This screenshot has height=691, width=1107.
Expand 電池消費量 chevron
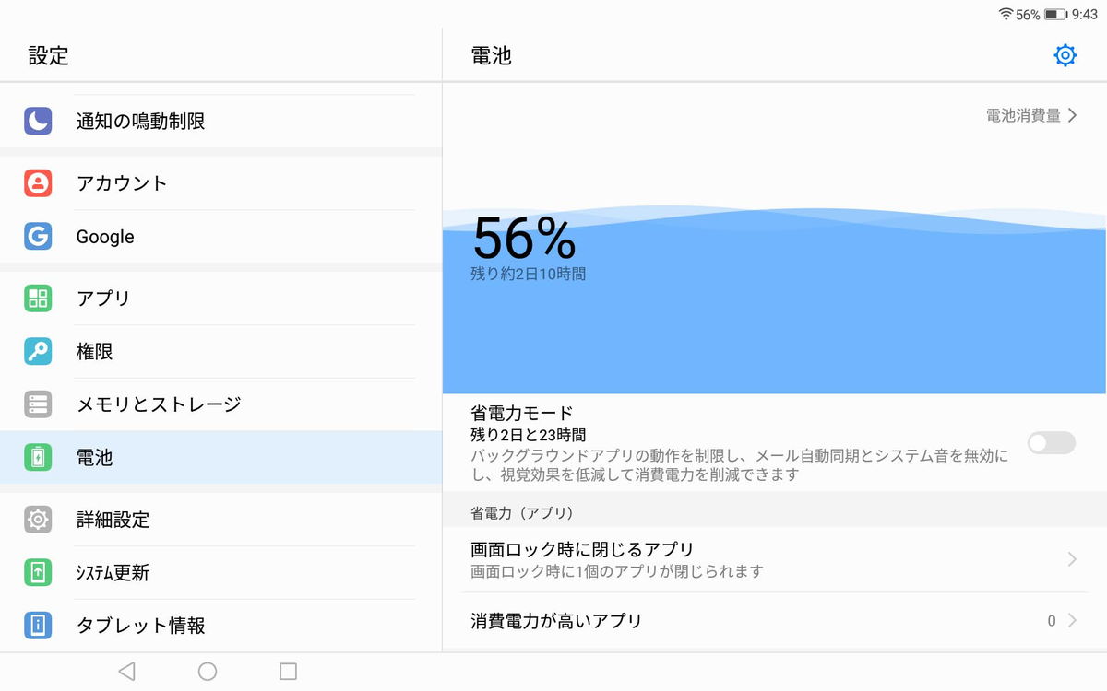(1072, 115)
